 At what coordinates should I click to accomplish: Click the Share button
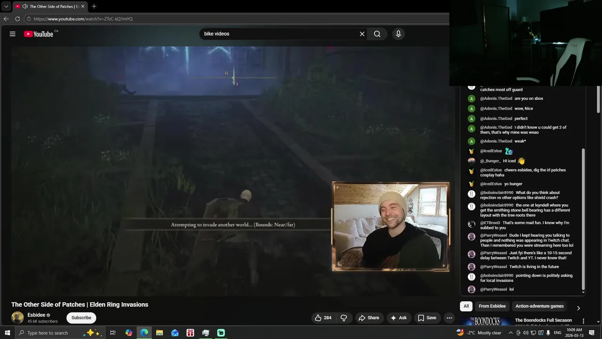[x=369, y=318]
